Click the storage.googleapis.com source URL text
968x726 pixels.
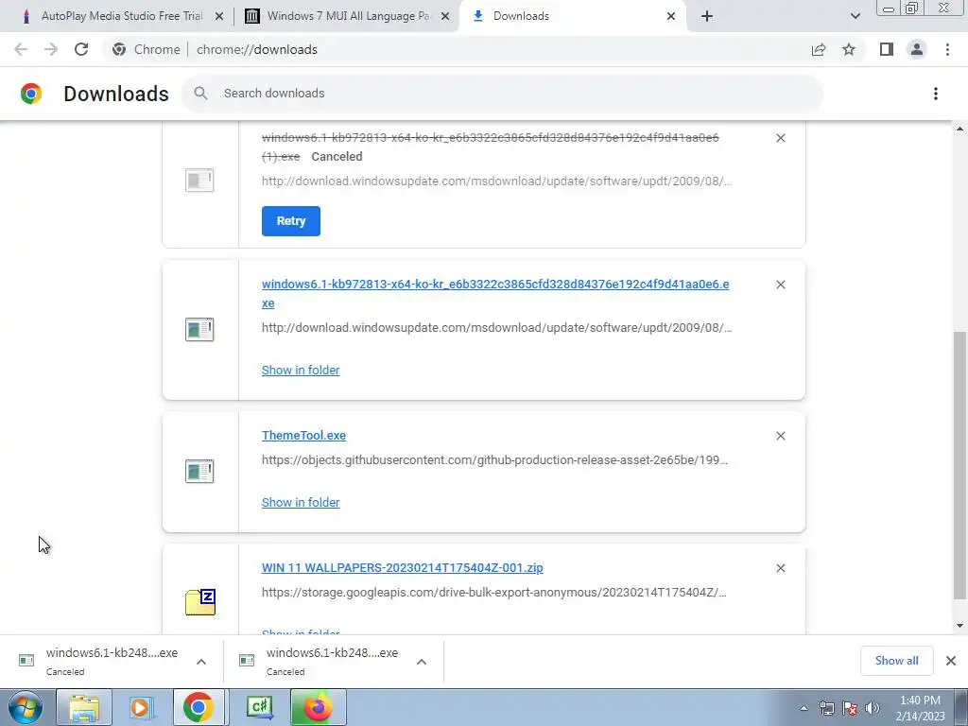point(493,593)
